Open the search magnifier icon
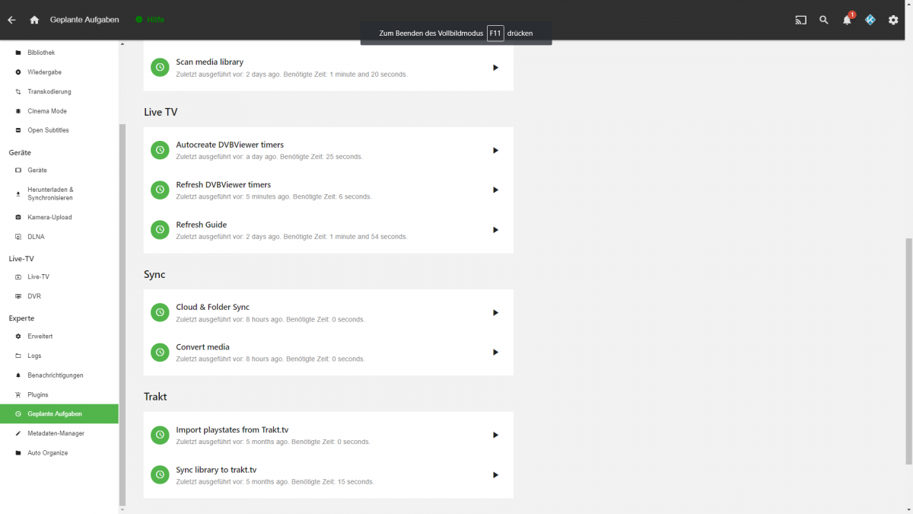 point(824,20)
